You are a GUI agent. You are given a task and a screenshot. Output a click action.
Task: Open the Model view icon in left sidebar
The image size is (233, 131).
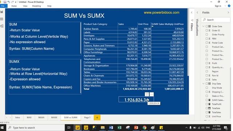[2, 26]
